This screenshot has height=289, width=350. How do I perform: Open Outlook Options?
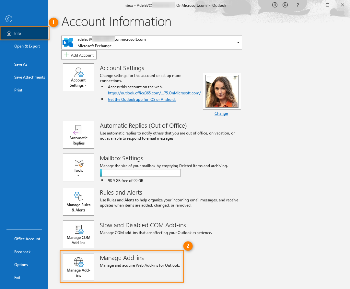[x=21, y=264]
